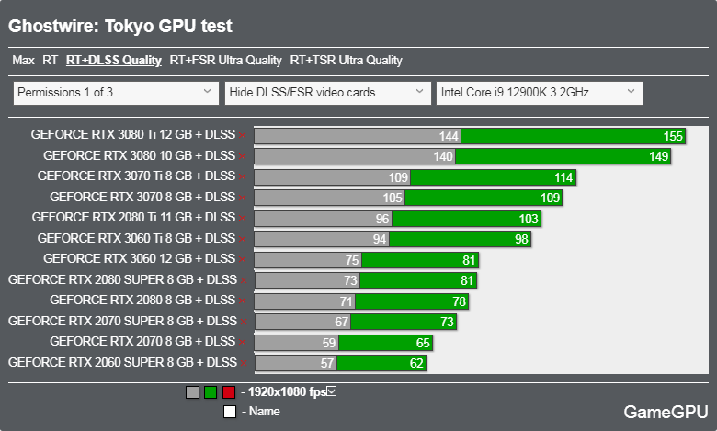Viewport: 717px width, 431px height.
Task: Click the green legend color swatch
Action: click(x=211, y=392)
